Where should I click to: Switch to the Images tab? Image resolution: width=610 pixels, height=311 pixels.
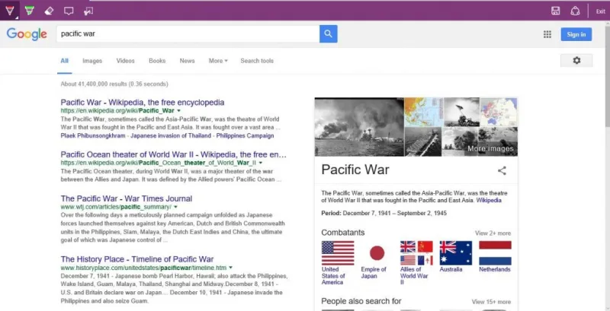[92, 61]
